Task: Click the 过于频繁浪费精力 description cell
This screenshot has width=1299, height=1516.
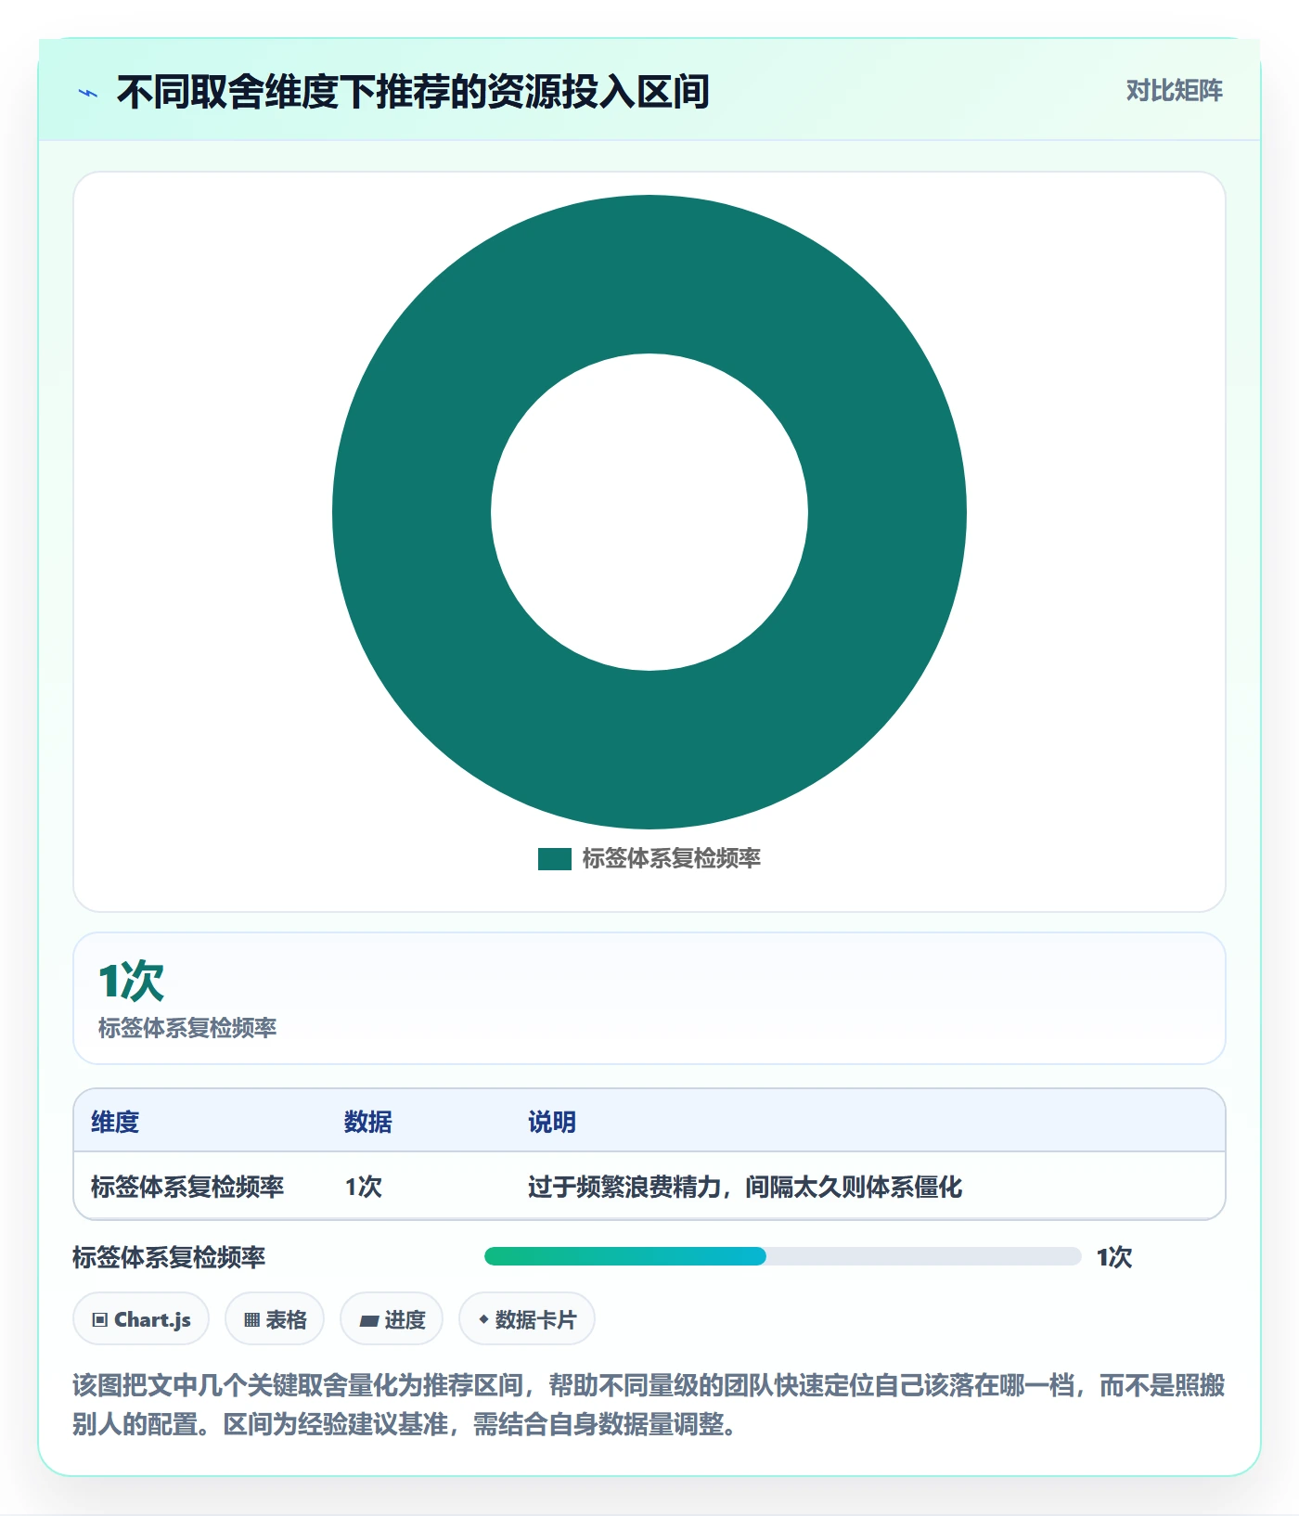Action: [x=745, y=1187]
